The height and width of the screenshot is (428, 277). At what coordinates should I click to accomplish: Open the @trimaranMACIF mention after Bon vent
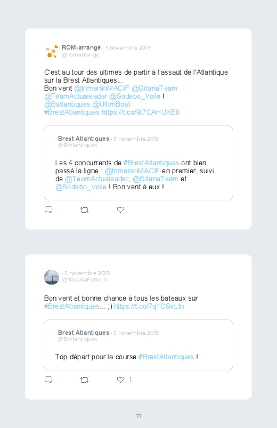pyautogui.click(x=101, y=88)
